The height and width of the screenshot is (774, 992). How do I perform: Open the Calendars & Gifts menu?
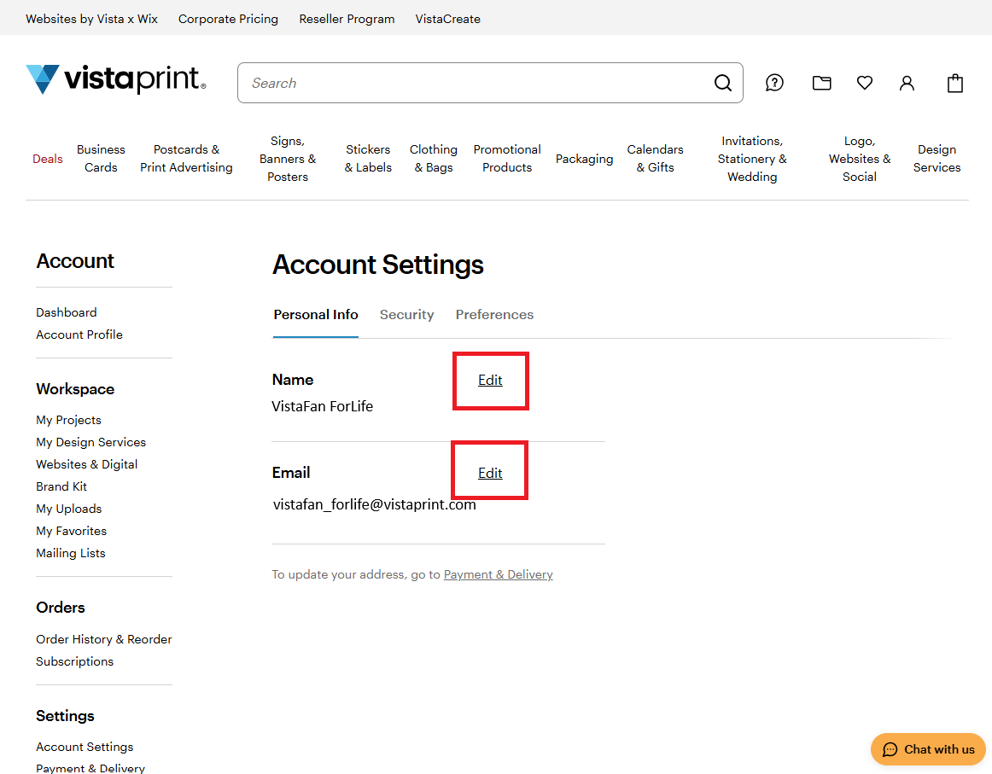pos(656,158)
